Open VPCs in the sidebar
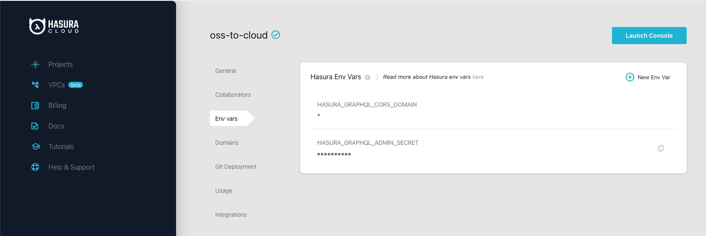706x236 pixels. pyautogui.click(x=57, y=85)
